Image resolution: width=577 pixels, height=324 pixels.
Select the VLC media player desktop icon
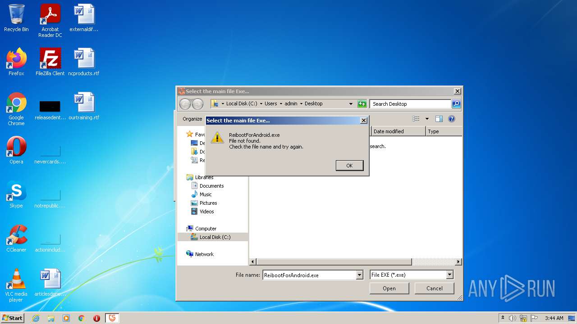pos(16,285)
